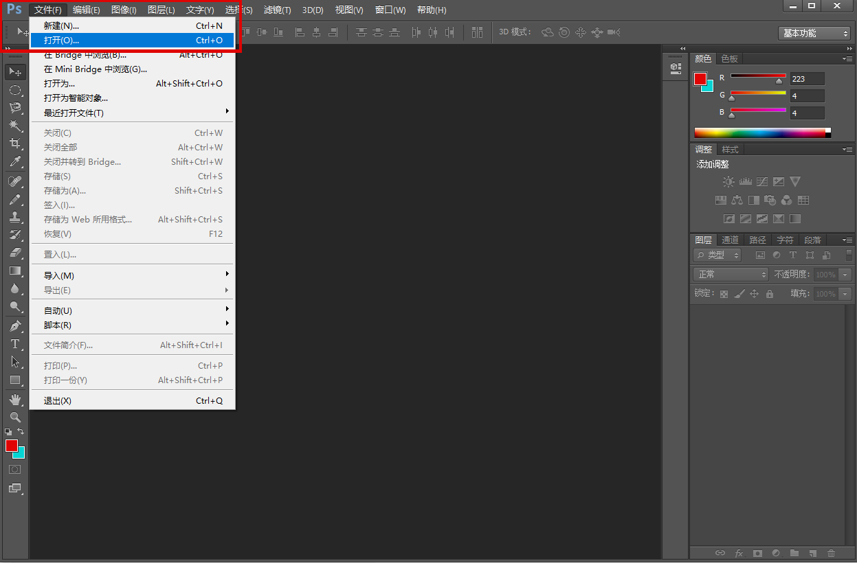Select the Rectangle shape tool
The height and width of the screenshot is (563, 857).
(14, 380)
